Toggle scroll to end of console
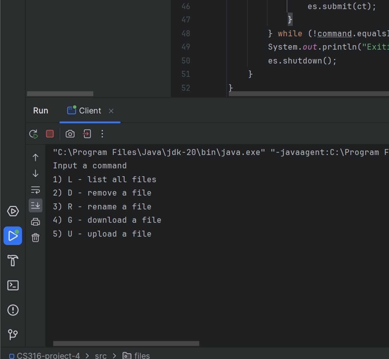This screenshot has height=359, width=389. 36,206
